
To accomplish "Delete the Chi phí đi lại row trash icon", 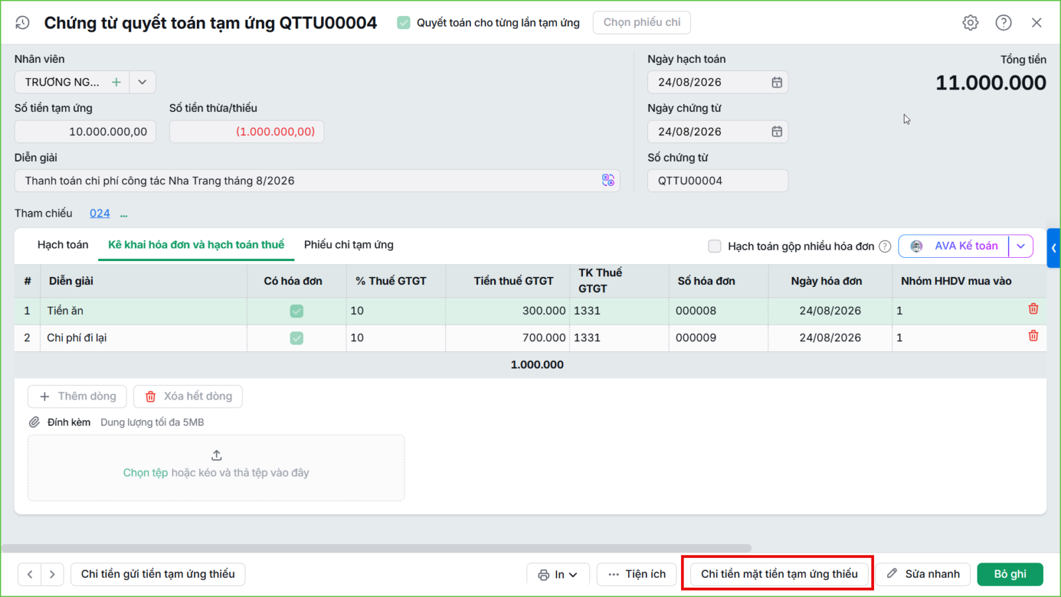I will 1033,336.
